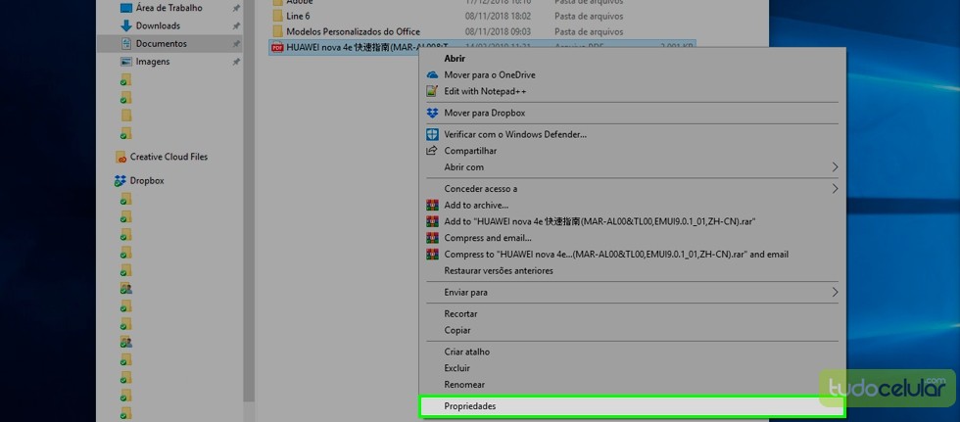Viewport: 960px width, 422px height.
Task: Open Downloads in the navigation pane
Action: point(157,25)
